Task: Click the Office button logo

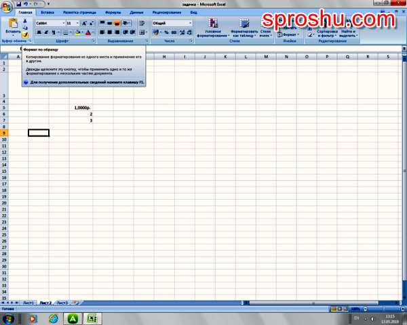Action: point(7,5)
